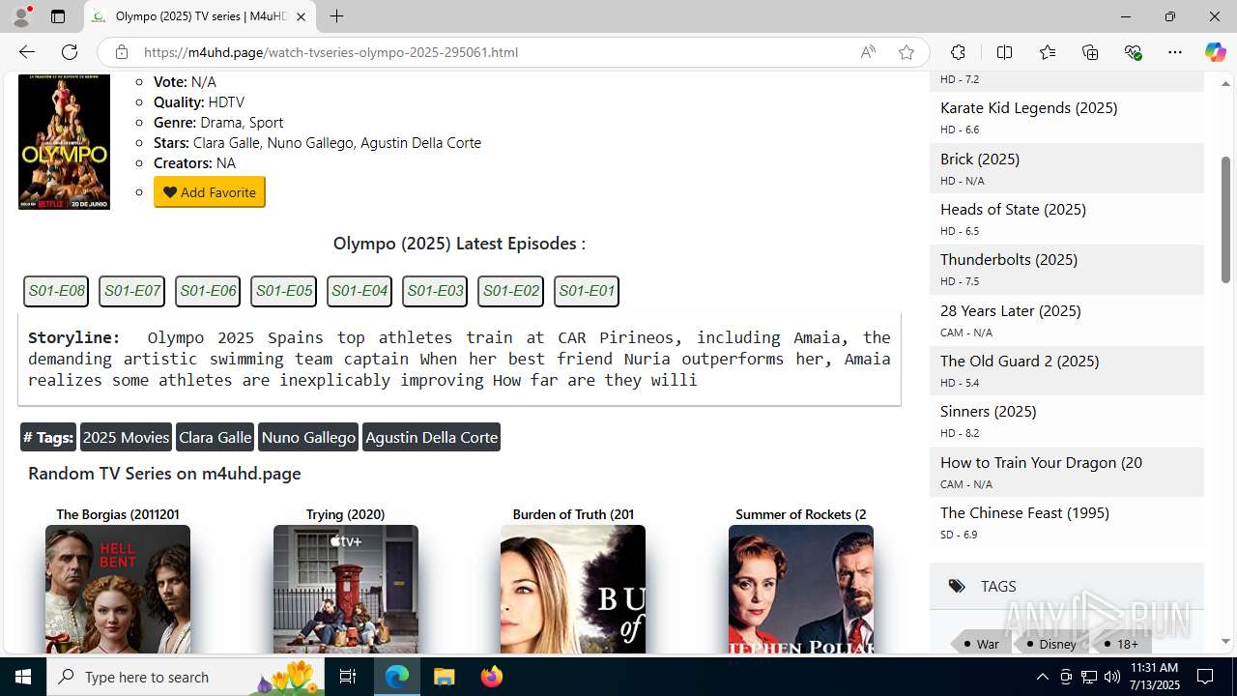Open Microsoft Edge from taskbar

[397, 677]
